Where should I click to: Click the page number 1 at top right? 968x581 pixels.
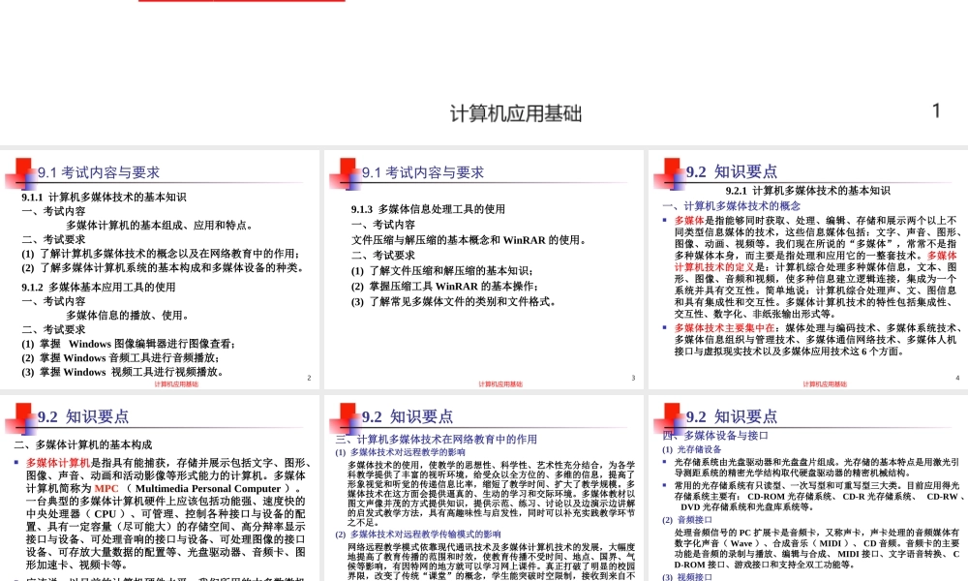[x=935, y=110]
